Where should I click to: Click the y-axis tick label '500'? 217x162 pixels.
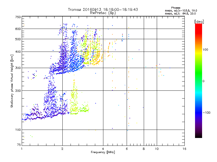click(18, 39)
